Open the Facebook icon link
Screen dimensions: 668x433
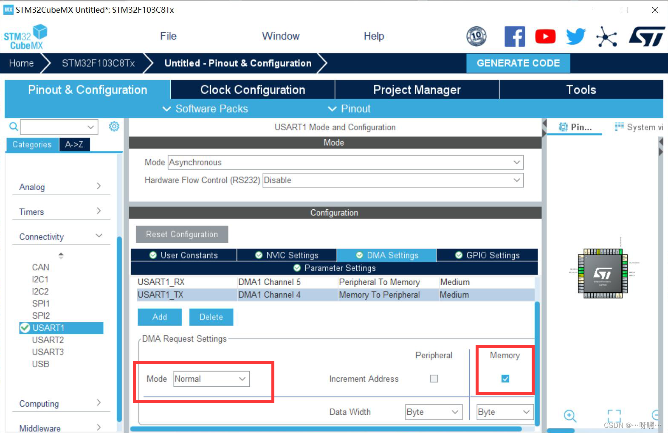515,37
